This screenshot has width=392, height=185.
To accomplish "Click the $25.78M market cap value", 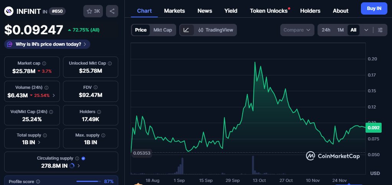I will pyautogui.click(x=24, y=71).
